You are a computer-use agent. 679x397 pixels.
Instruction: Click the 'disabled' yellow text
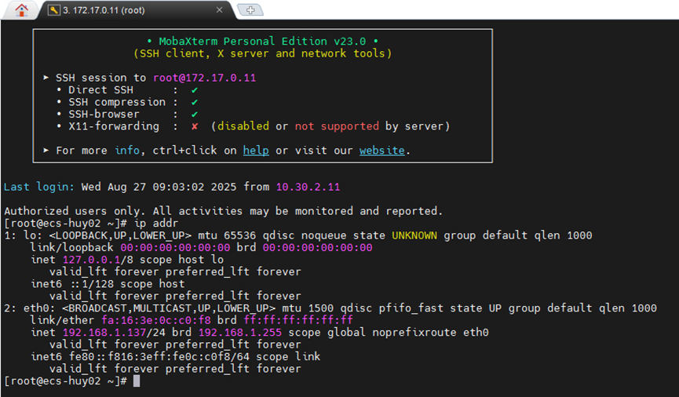[x=243, y=126]
